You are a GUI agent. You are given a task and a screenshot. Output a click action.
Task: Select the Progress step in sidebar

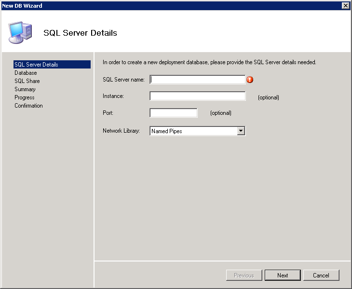(x=25, y=97)
